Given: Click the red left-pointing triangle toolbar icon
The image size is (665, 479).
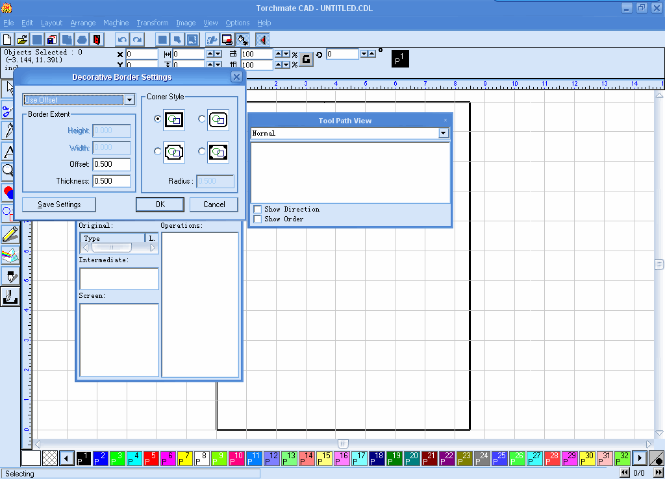Looking at the screenshot, I should [x=262, y=40].
